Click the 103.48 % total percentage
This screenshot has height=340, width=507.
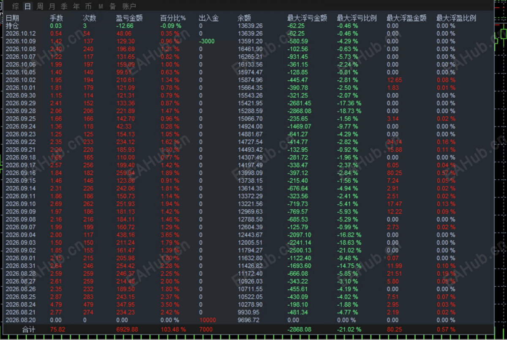174,329
